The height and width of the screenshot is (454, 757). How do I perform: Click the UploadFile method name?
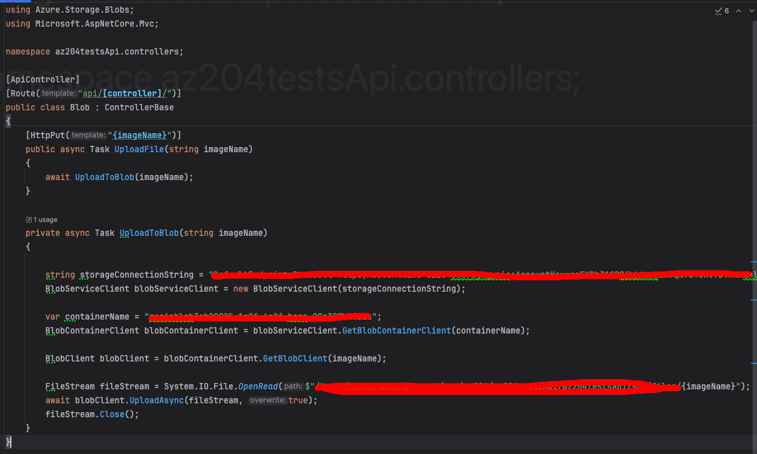tap(139, 149)
